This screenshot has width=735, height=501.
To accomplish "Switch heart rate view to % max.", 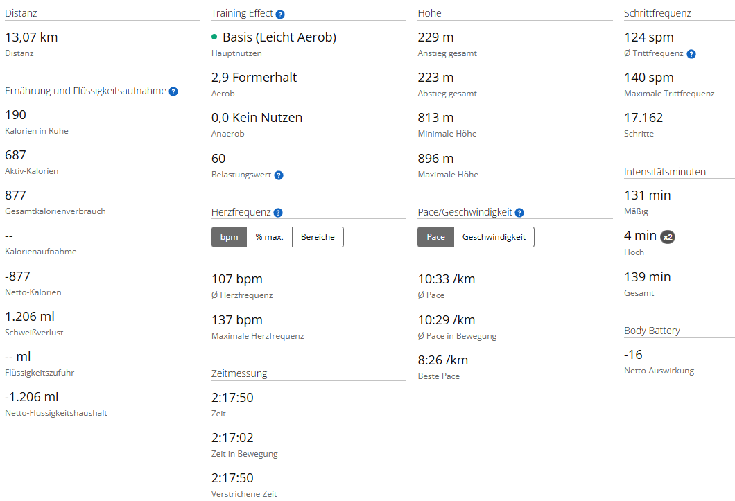I will (270, 237).
